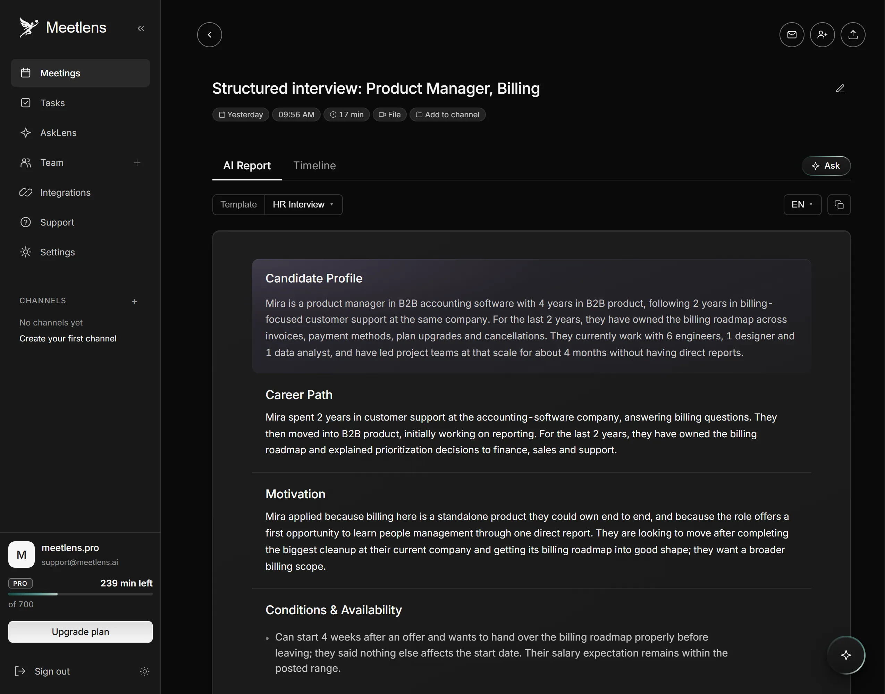
Task: Click Add to channel chip
Action: [x=447, y=115]
